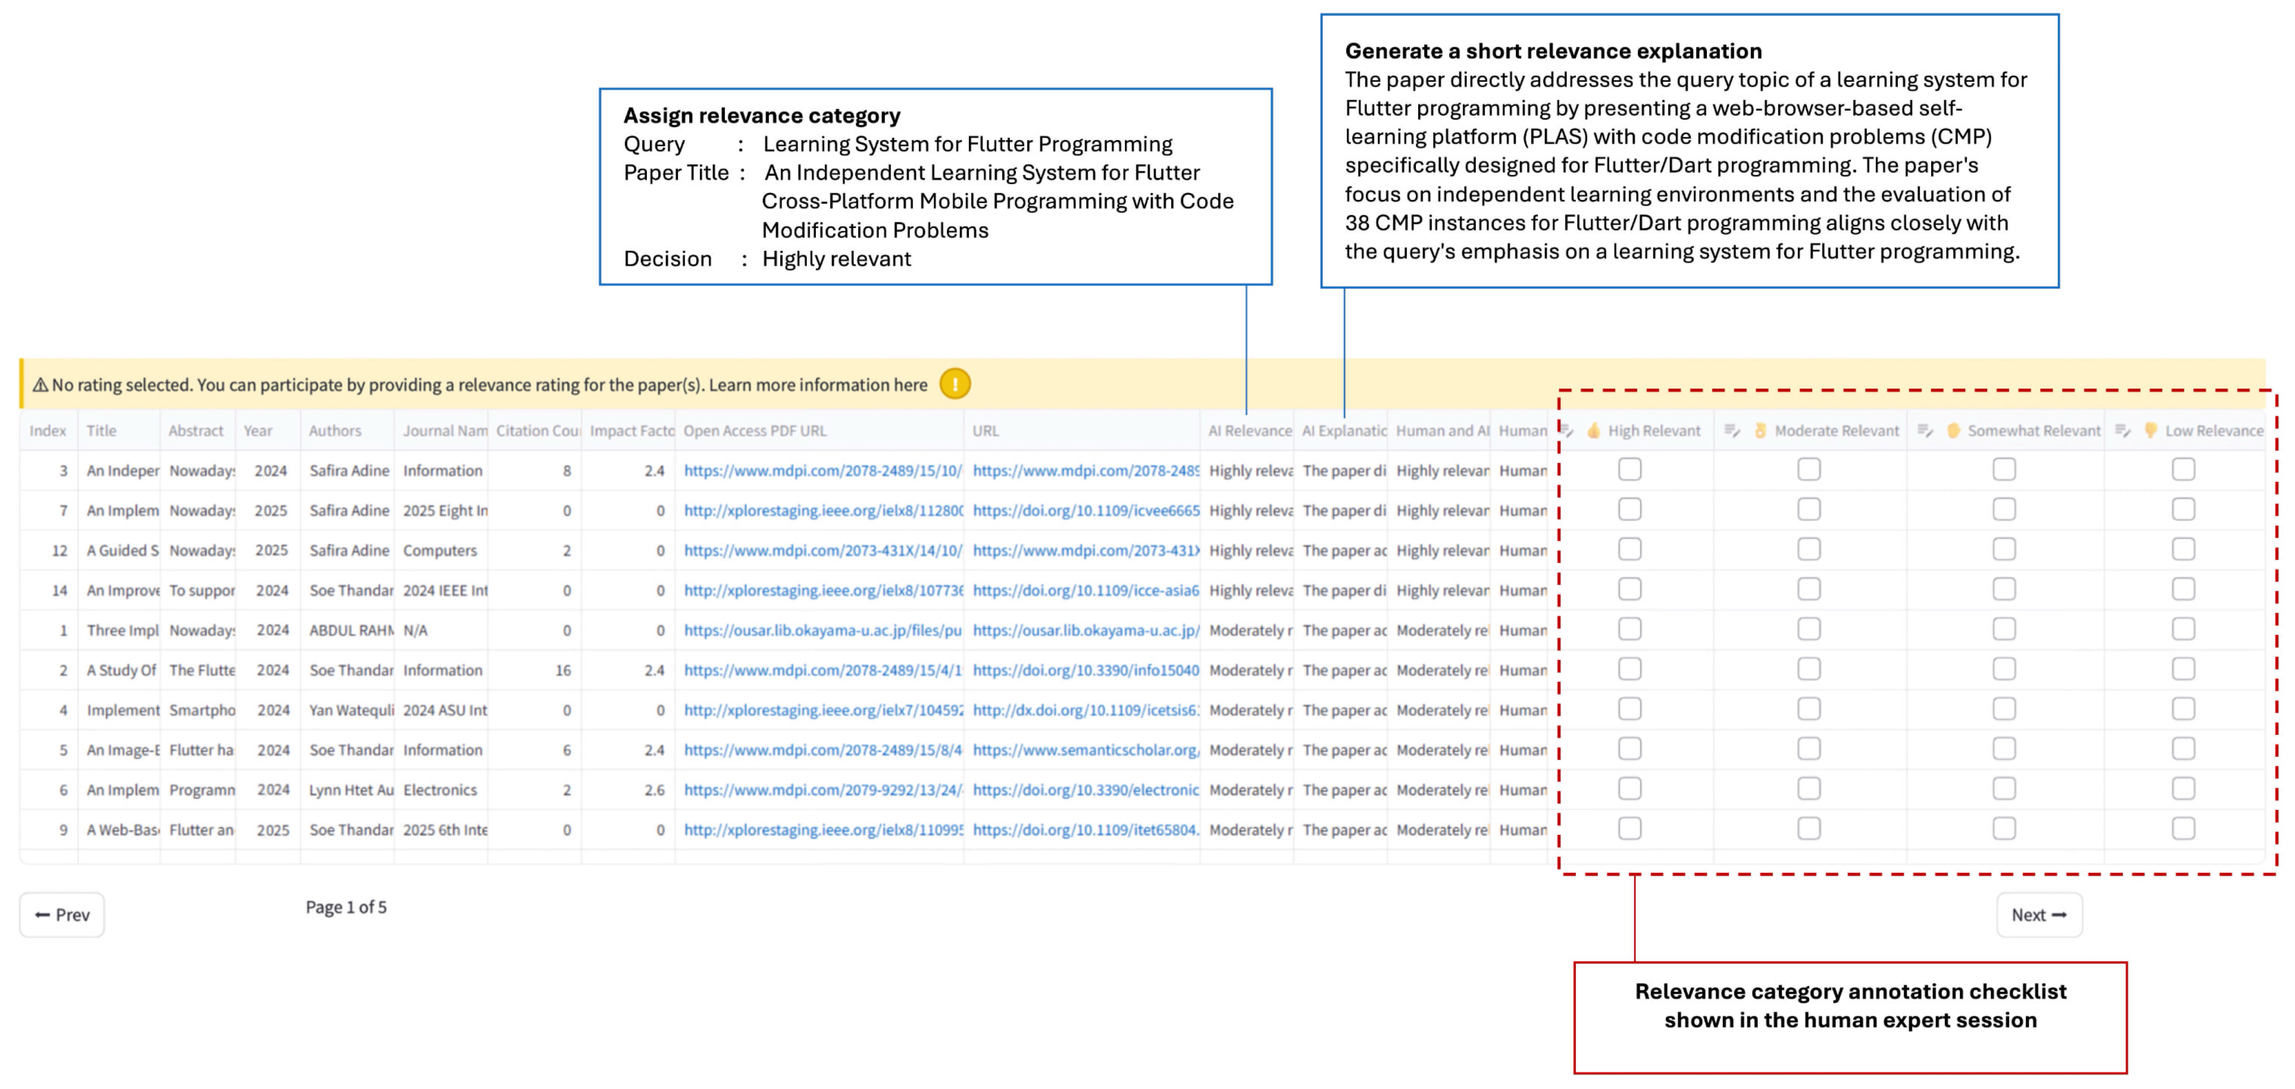Screen dimensions: 2295x1089
Task: Sort by the Citation Count column header
Action: tap(534, 431)
